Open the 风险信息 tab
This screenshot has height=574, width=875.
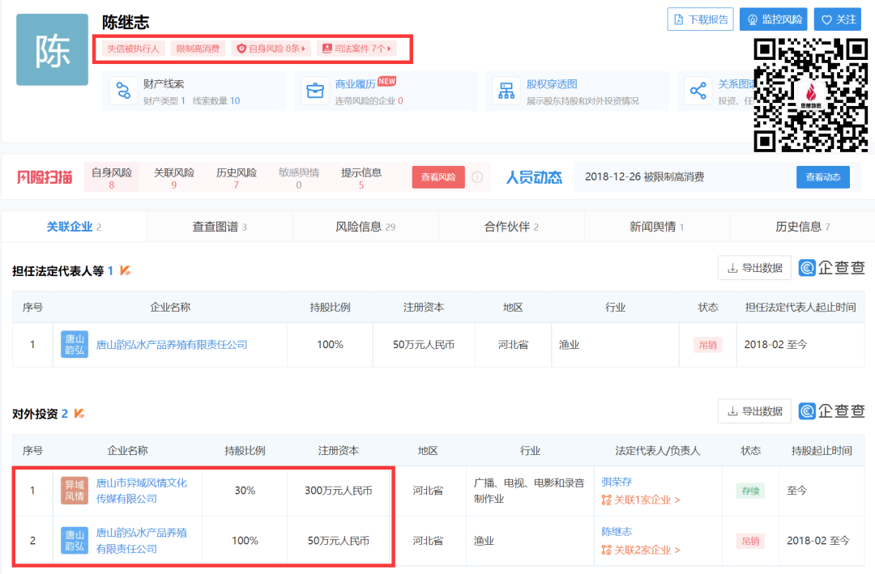tap(365, 227)
